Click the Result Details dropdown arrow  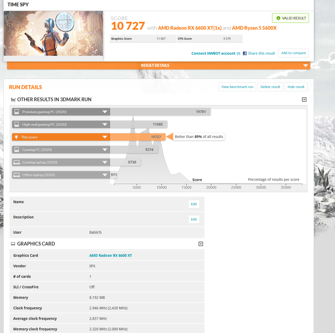[x=305, y=65]
